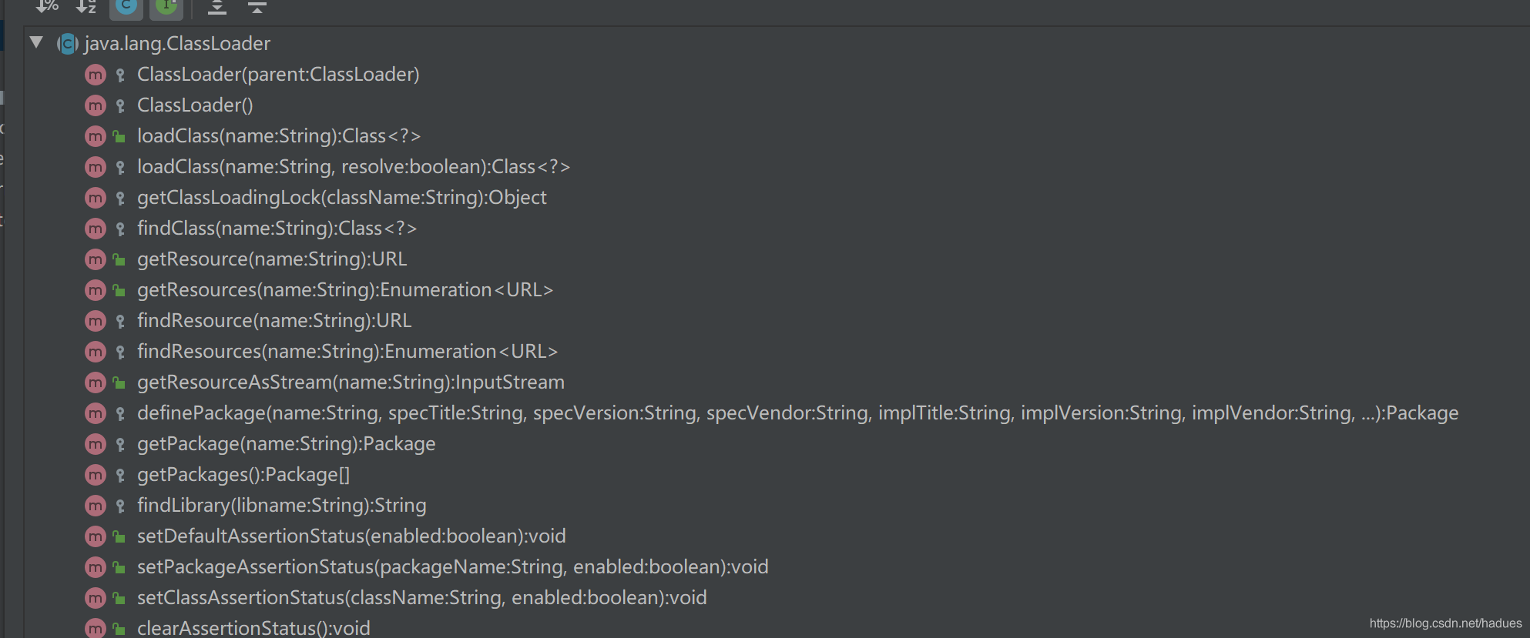Toggle the green interface filter button
1530x638 pixels.
coord(166,6)
